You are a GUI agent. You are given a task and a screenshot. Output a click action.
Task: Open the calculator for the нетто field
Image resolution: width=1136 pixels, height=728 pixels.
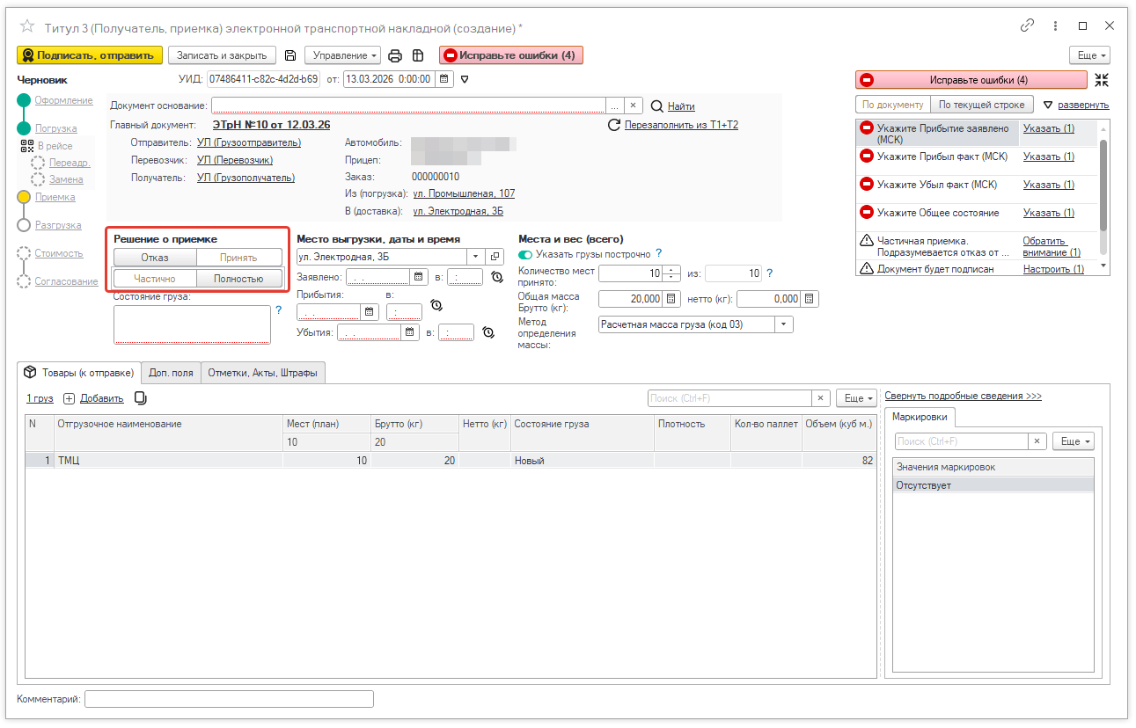pyautogui.click(x=810, y=299)
